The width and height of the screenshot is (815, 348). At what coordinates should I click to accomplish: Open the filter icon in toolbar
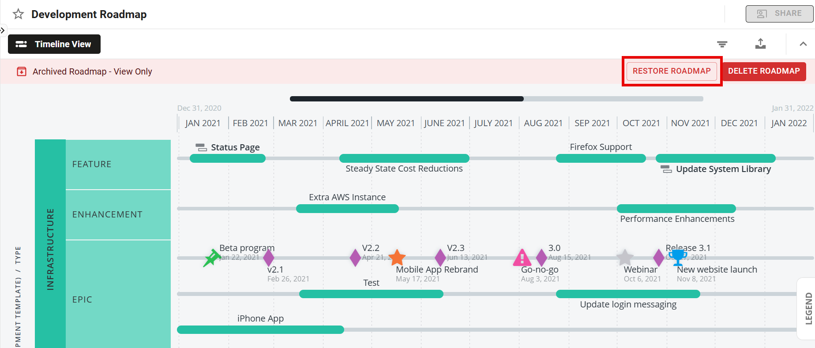(722, 44)
